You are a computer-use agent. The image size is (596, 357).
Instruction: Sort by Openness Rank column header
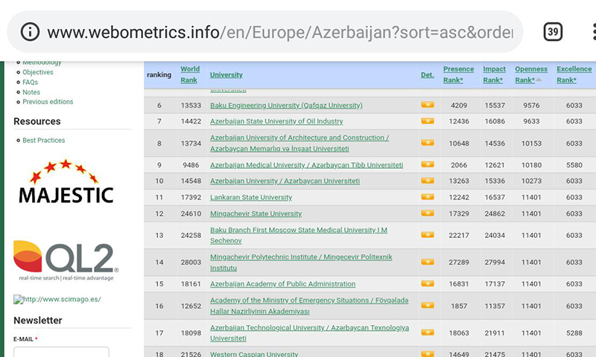pyautogui.click(x=531, y=74)
